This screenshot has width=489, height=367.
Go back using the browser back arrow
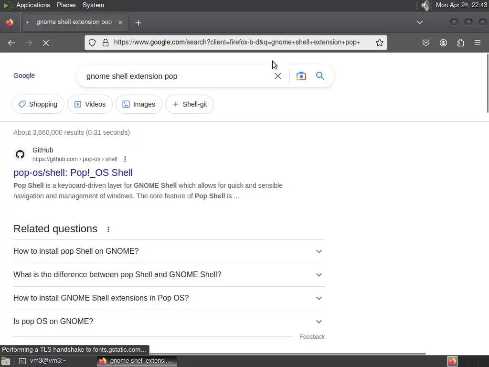click(11, 43)
